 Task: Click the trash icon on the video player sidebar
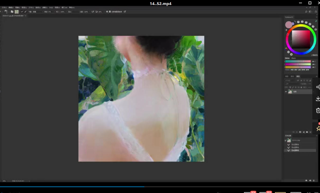click(318, 110)
